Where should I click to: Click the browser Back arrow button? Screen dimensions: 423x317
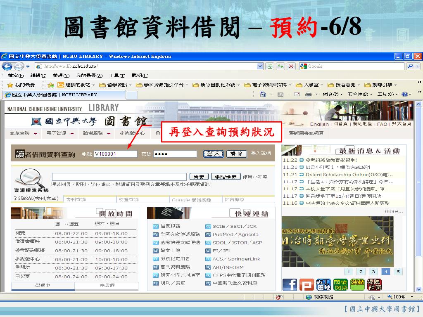point(7,66)
